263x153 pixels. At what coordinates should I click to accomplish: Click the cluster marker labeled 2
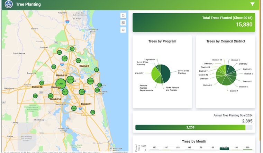coord(97,70)
